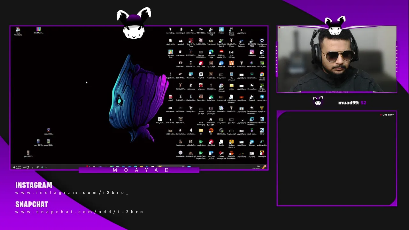Launch Google Chrome from the desktop

262,76
